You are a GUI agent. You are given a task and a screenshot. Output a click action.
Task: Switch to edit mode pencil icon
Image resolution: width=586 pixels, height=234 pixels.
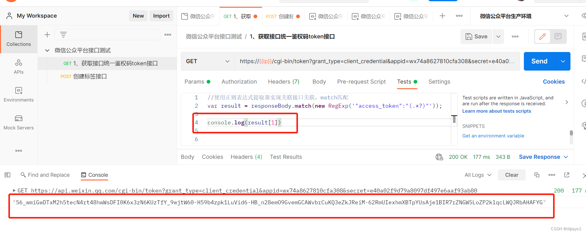tap(543, 37)
